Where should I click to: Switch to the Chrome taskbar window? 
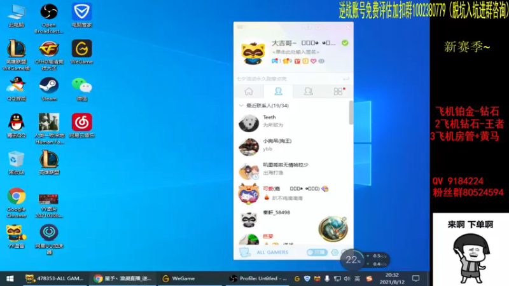pos(122,278)
